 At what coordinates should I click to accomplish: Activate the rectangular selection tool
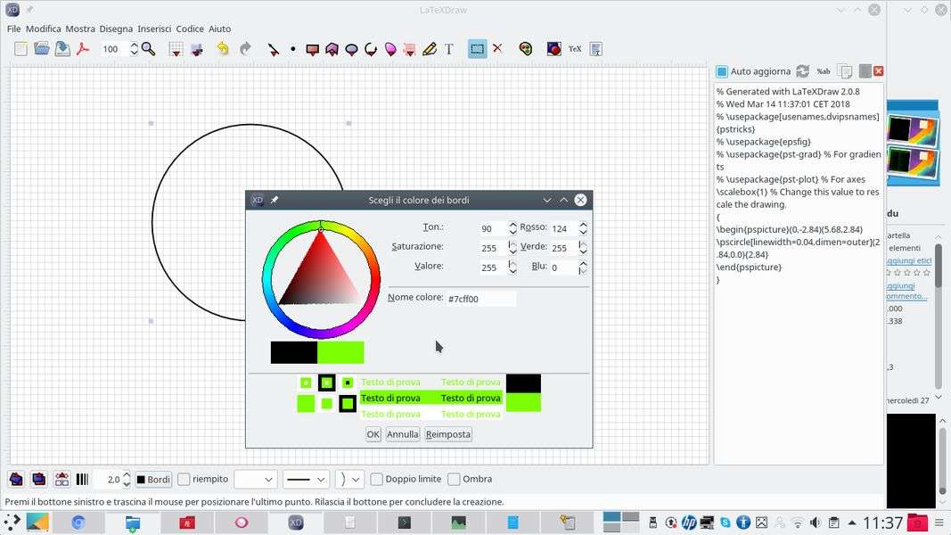478,49
